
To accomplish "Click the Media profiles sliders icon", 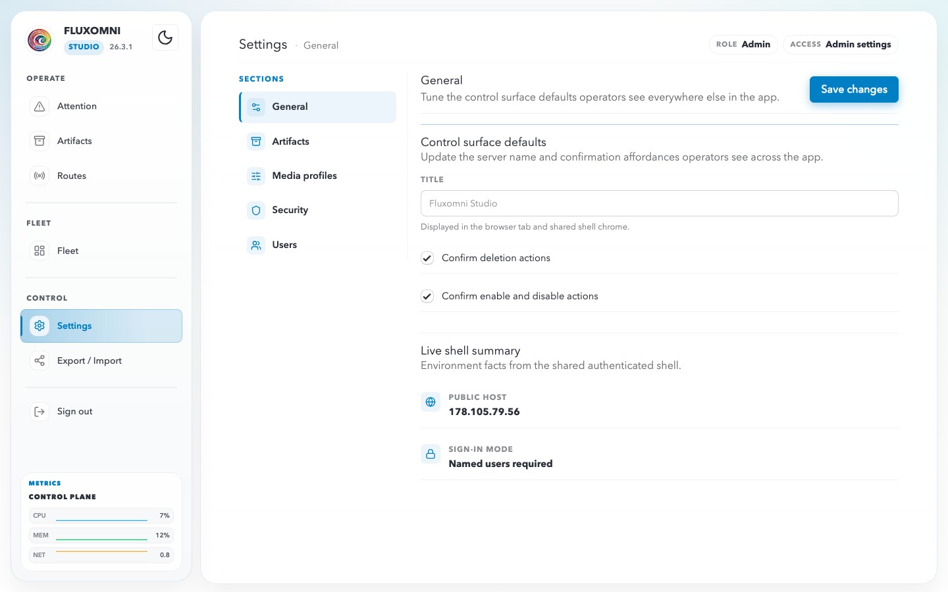I will point(256,176).
